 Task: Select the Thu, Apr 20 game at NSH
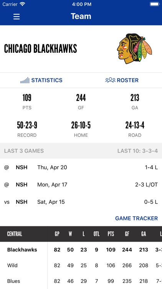81,167
